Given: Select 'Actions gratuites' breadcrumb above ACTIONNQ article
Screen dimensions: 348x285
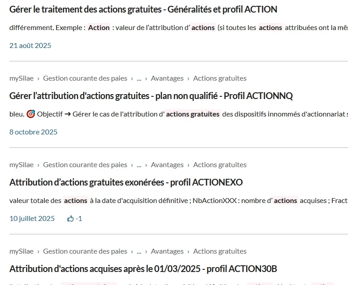Looking at the screenshot, I should click(x=220, y=78).
